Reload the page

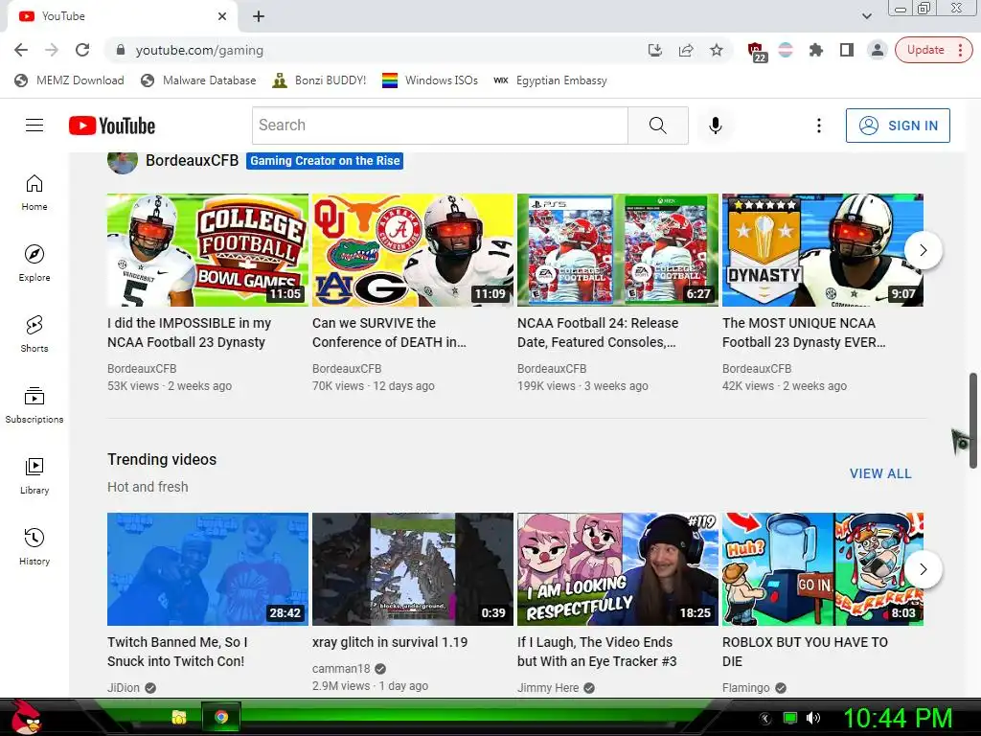tap(82, 50)
